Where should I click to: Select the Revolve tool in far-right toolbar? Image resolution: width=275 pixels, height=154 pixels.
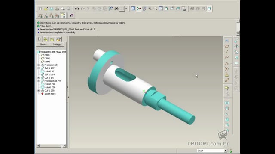point(236,47)
